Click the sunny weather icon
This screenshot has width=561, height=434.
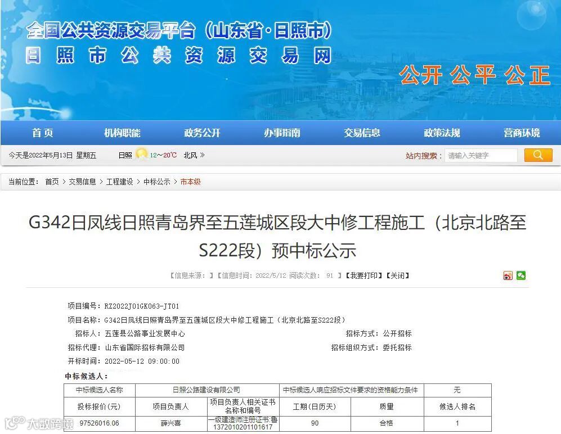(x=141, y=154)
